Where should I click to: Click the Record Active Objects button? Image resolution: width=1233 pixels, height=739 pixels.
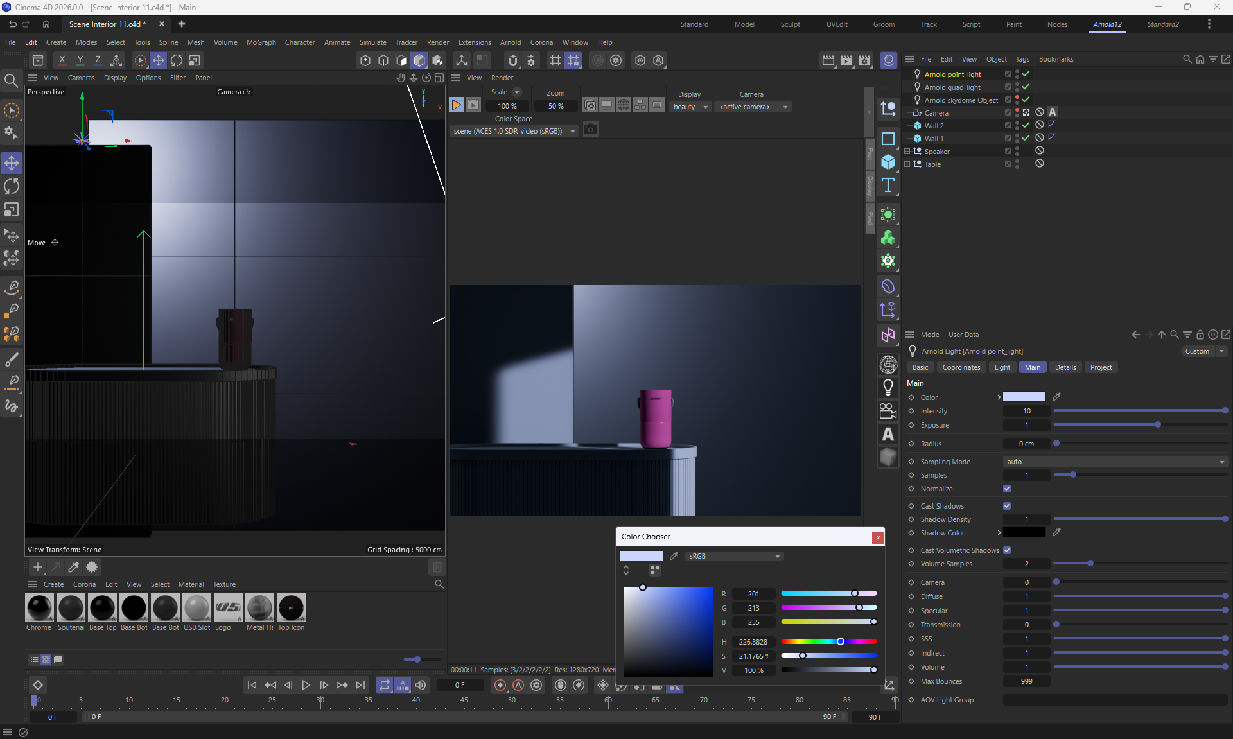(500, 685)
